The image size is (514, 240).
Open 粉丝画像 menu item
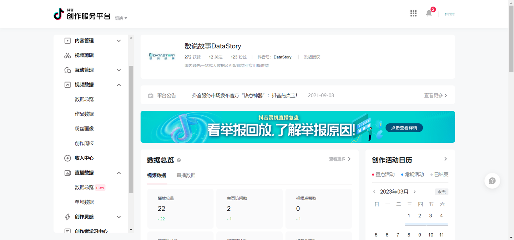click(x=84, y=129)
